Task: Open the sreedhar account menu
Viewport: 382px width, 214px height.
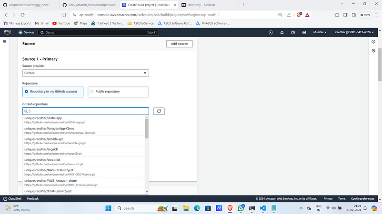Action: 354,32
